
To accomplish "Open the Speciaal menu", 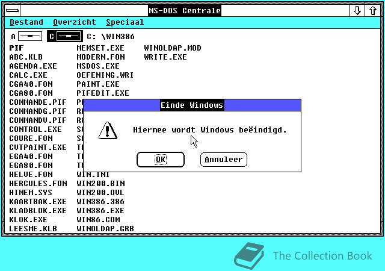I will [x=125, y=22].
